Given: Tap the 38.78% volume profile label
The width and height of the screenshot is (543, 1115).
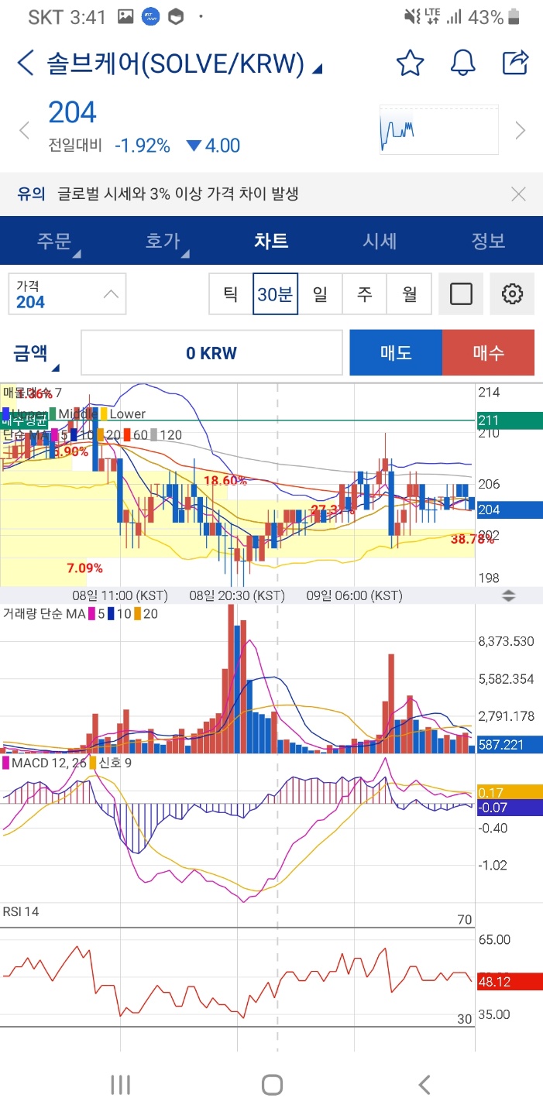Looking at the screenshot, I should [473, 539].
